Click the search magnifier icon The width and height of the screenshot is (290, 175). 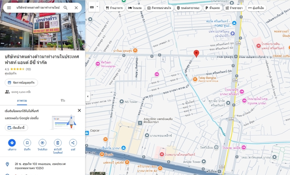tap(65, 8)
